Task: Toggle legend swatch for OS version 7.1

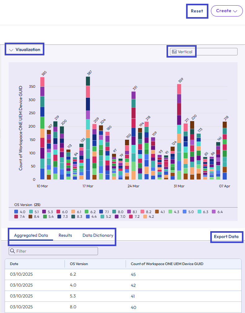Action: pyautogui.click(x=101, y=212)
